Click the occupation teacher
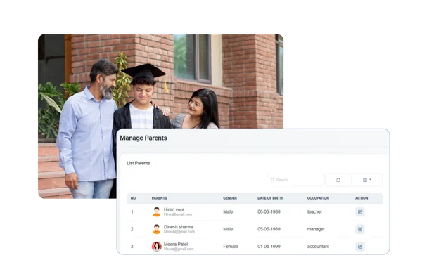Viewport: 422px width, 267px height. click(x=314, y=212)
